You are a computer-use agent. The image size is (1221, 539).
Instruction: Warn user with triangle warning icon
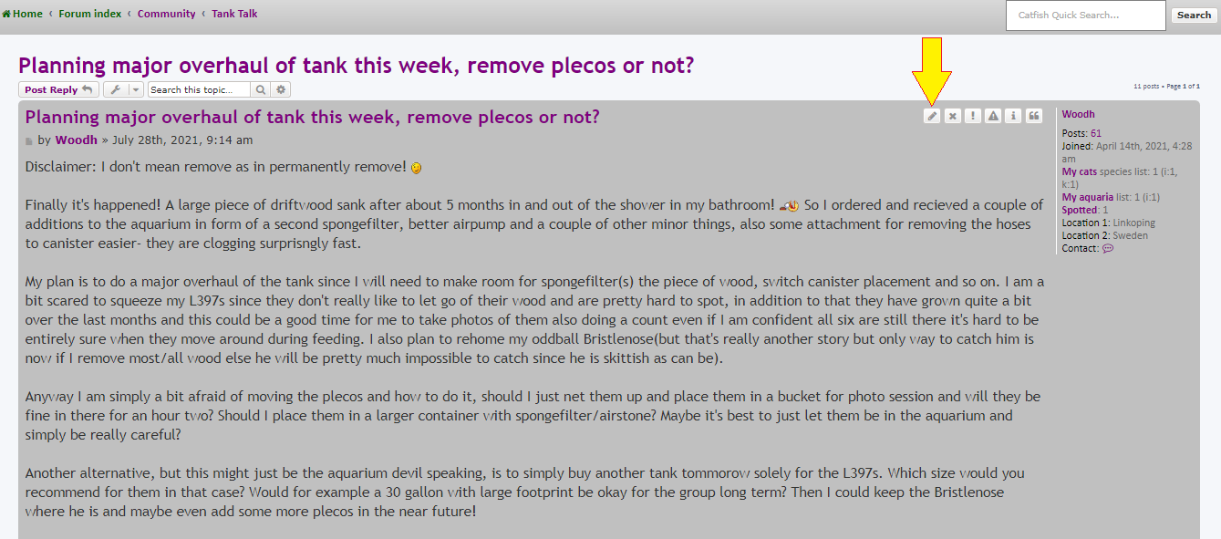[x=993, y=116]
